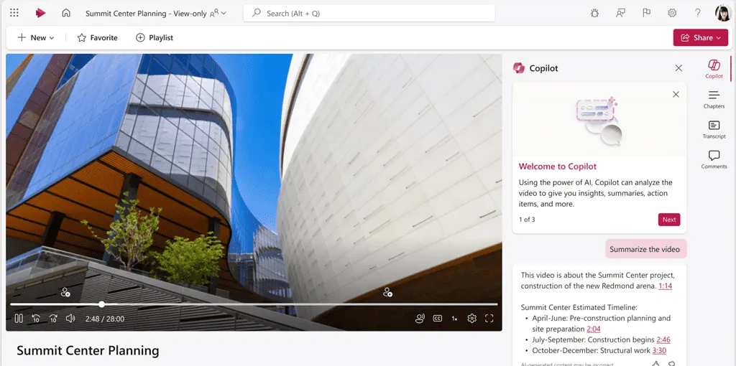Open the Comments panel
The width and height of the screenshot is (736, 366).
tap(714, 159)
